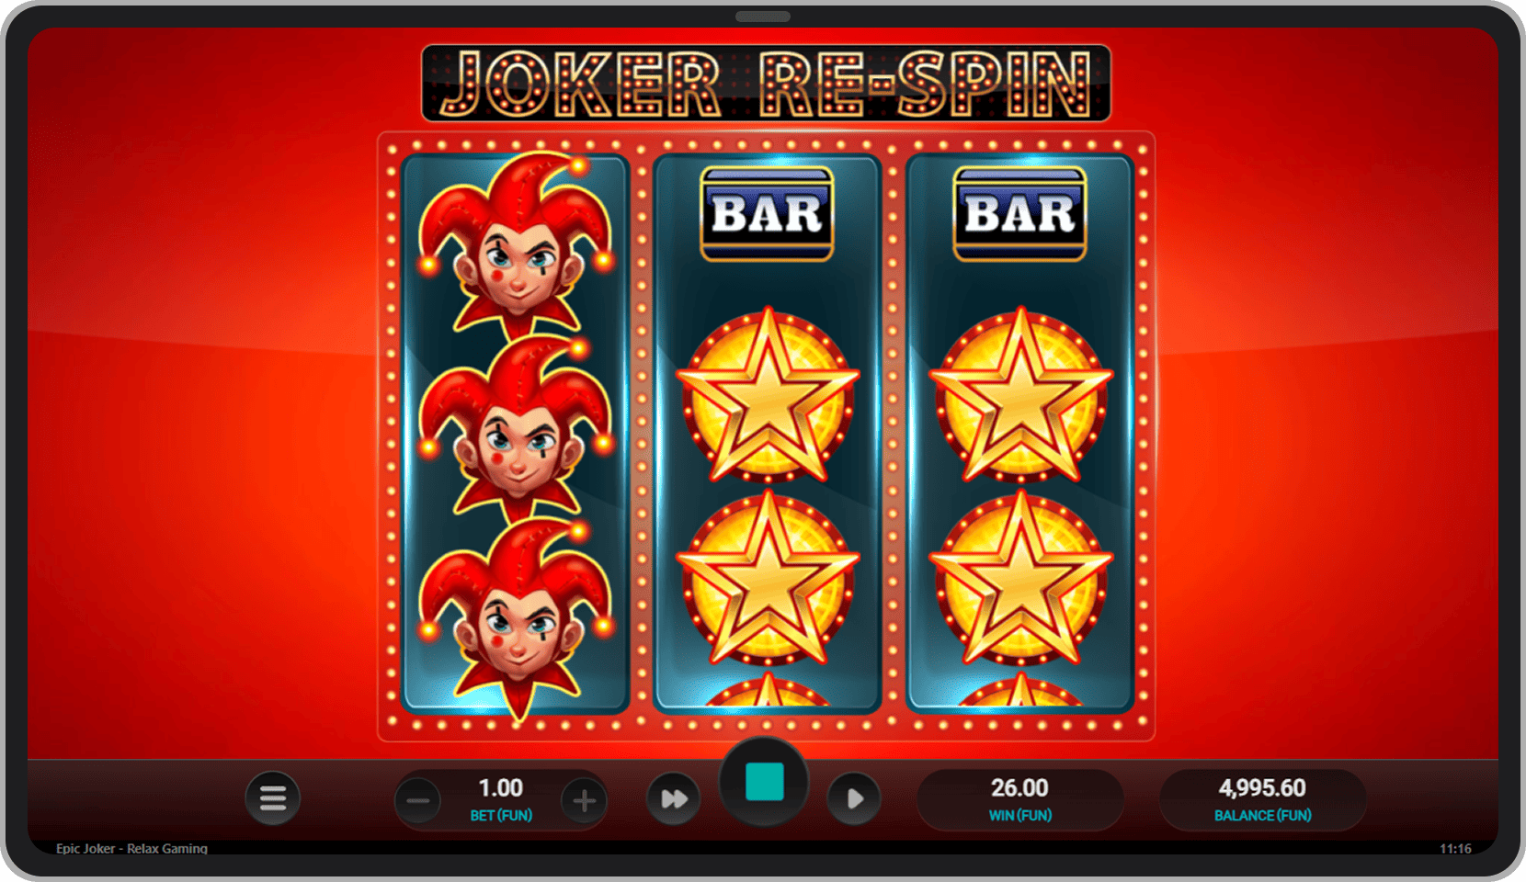Start autoplay with the play arrow button
The height and width of the screenshot is (882, 1526).
pos(854,798)
